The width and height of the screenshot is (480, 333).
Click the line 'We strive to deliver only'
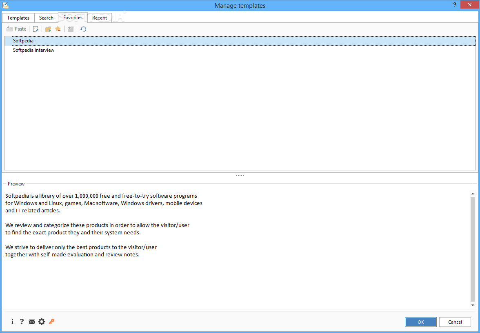81,247
